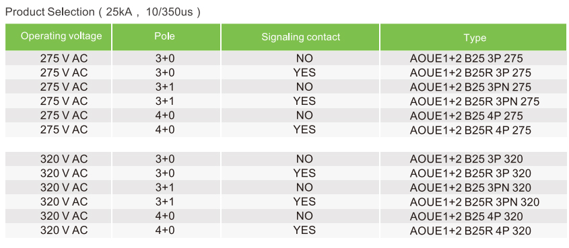The image size is (569, 248).
Task: Select type AOUE1+2 B25 4P 275
Action: tap(466, 116)
